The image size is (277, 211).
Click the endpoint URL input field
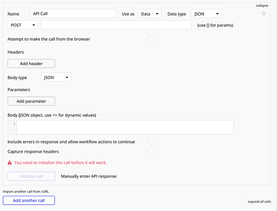pyautogui.click(x=116, y=25)
